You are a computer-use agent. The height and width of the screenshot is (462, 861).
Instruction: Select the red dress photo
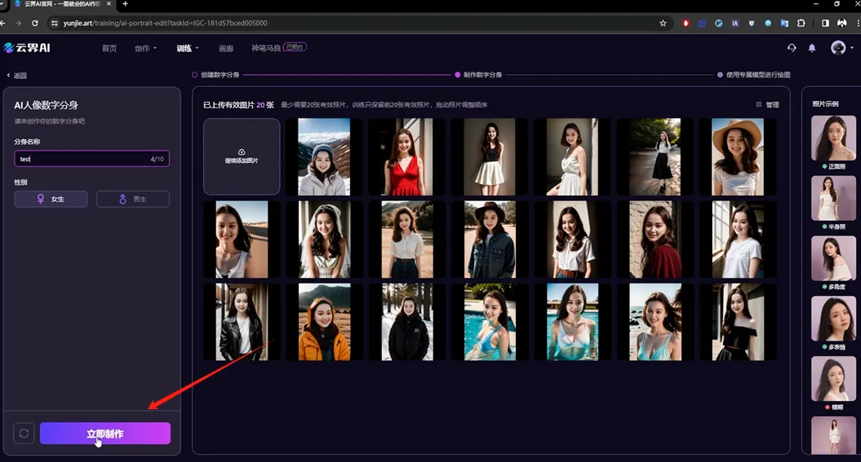(407, 156)
